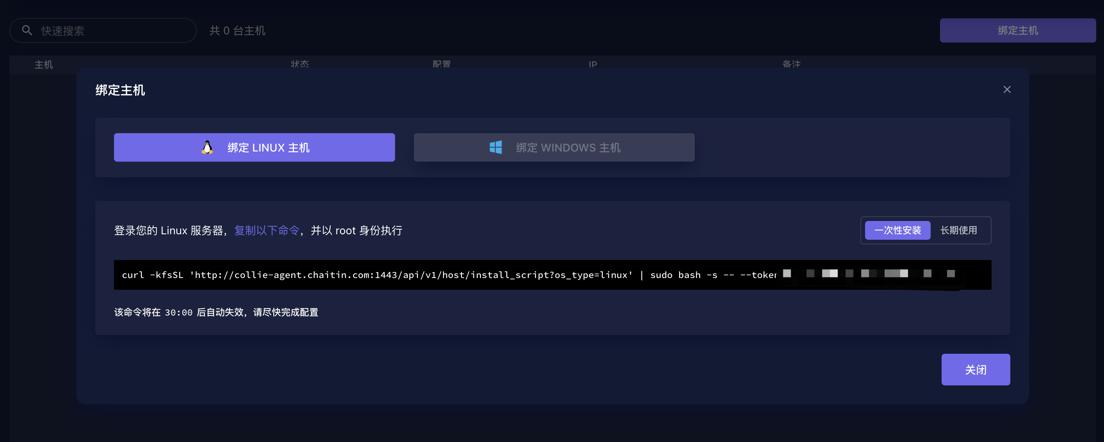The width and height of the screenshot is (1104, 442).
Task: Click the 复制以下命令 link
Action: coord(267,230)
